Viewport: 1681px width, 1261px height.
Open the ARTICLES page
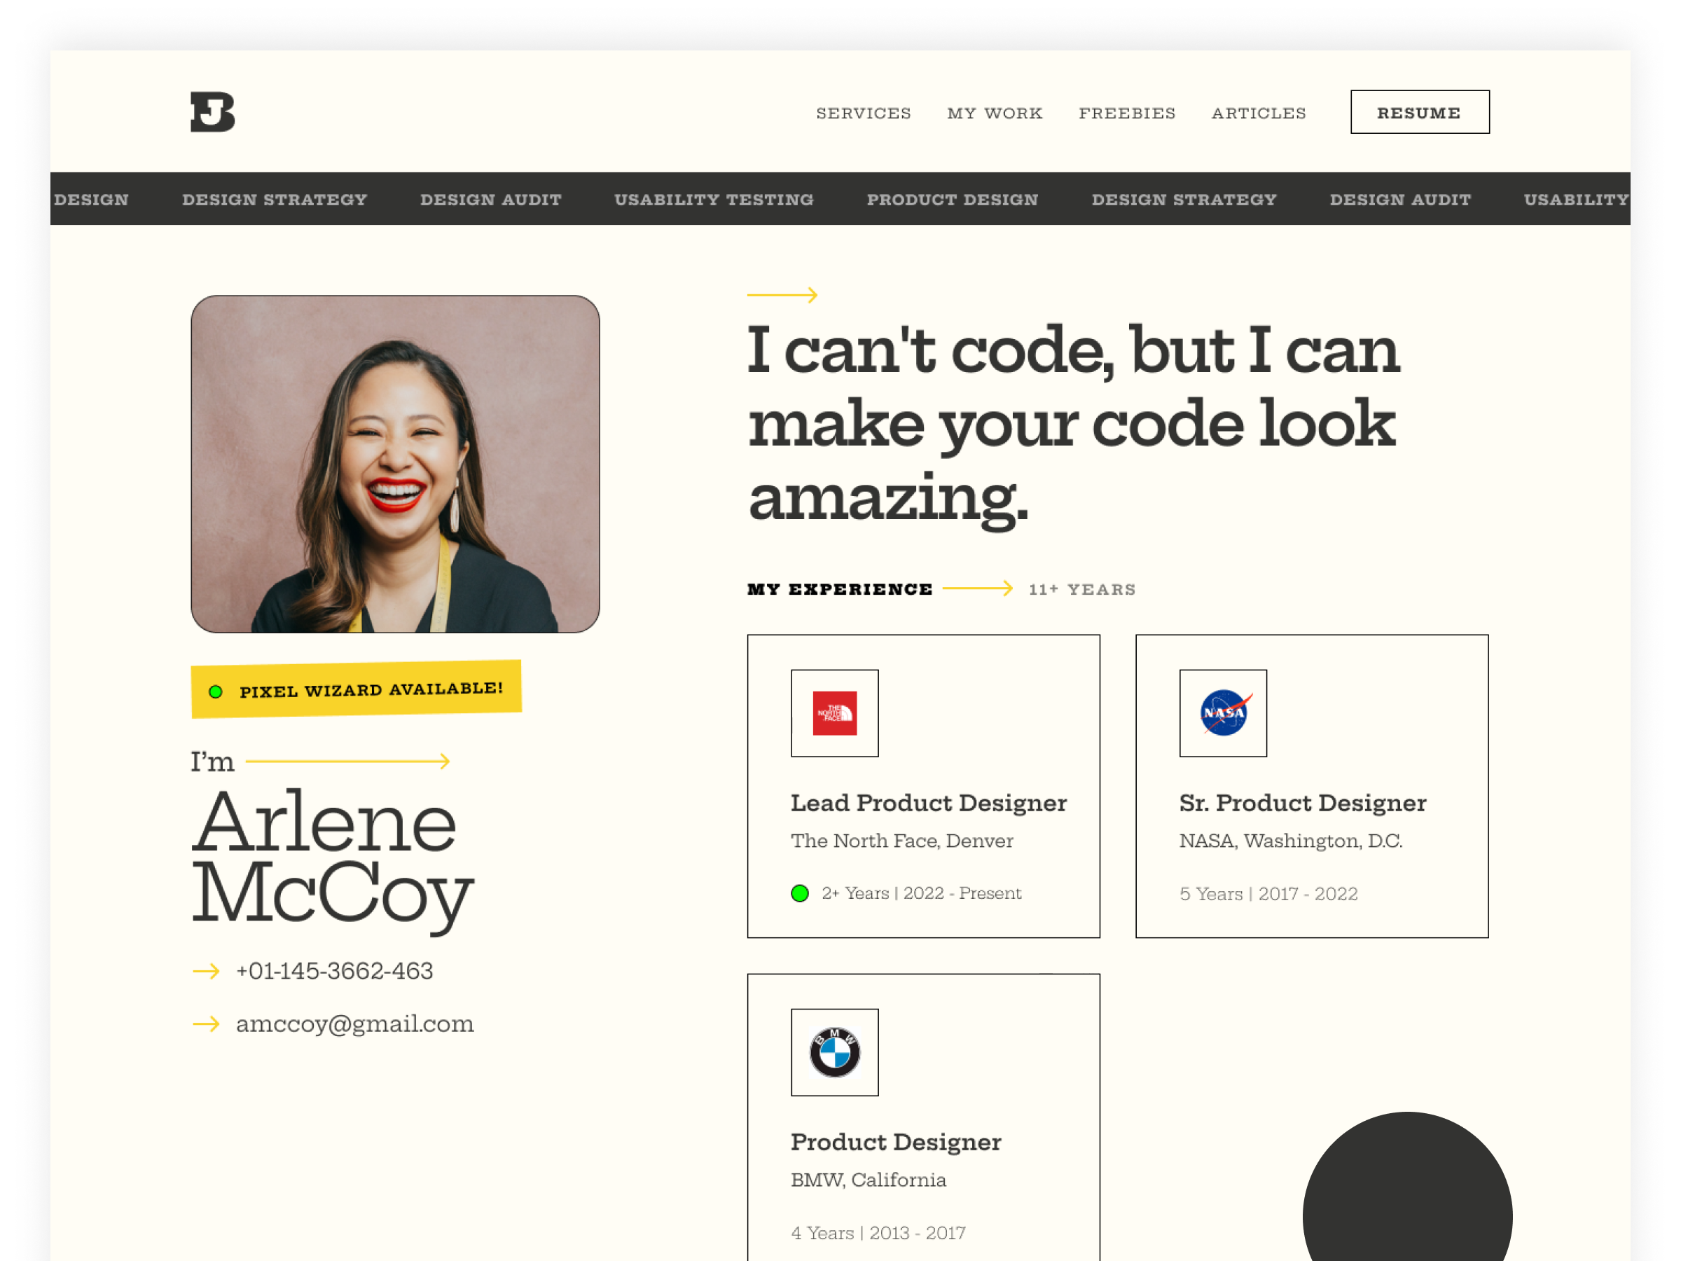tap(1258, 113)
